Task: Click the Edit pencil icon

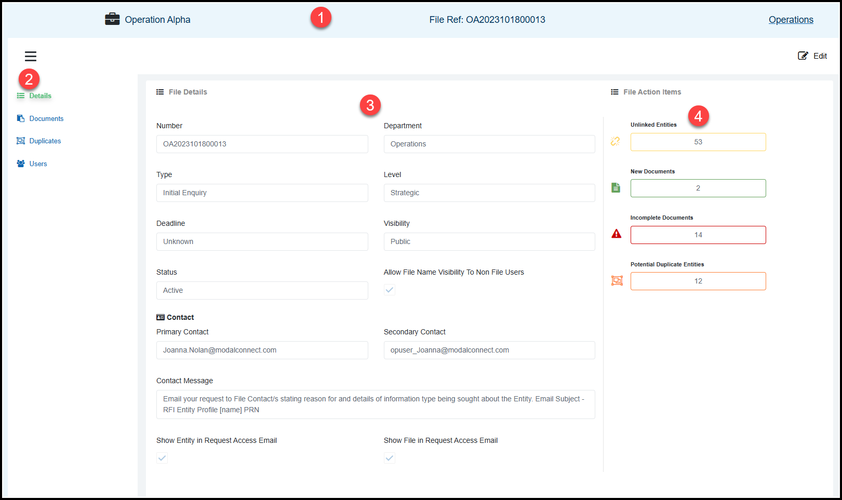Action: click(803, 56)
